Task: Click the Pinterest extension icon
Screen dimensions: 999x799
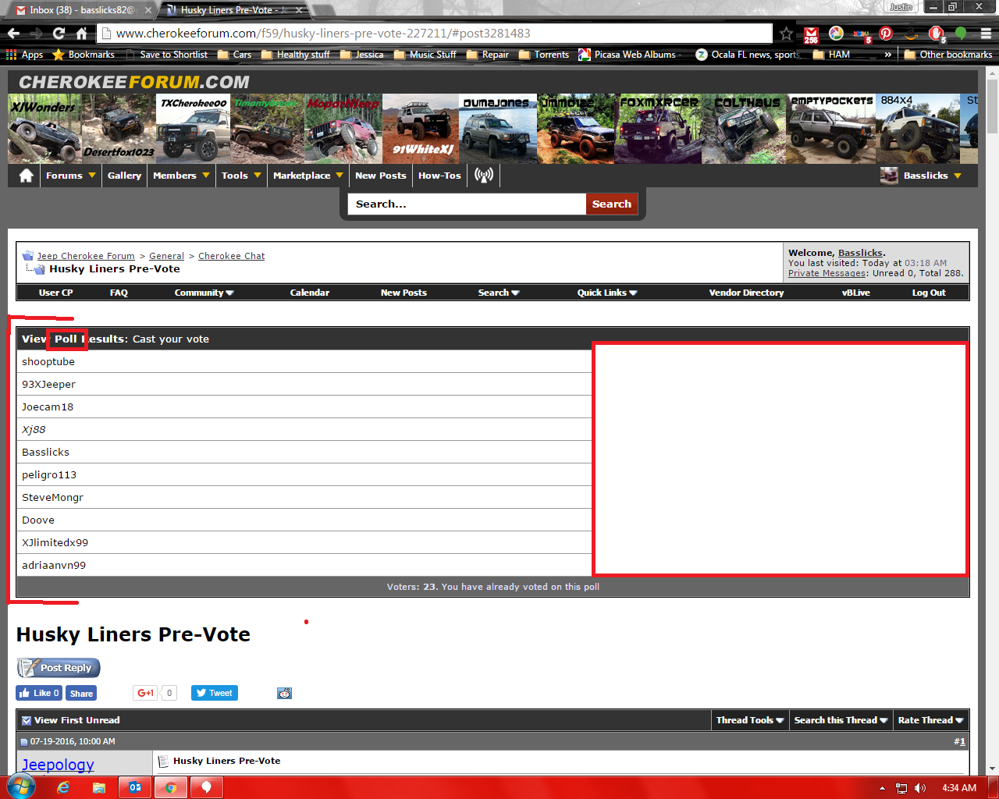Action: (885, 34)
